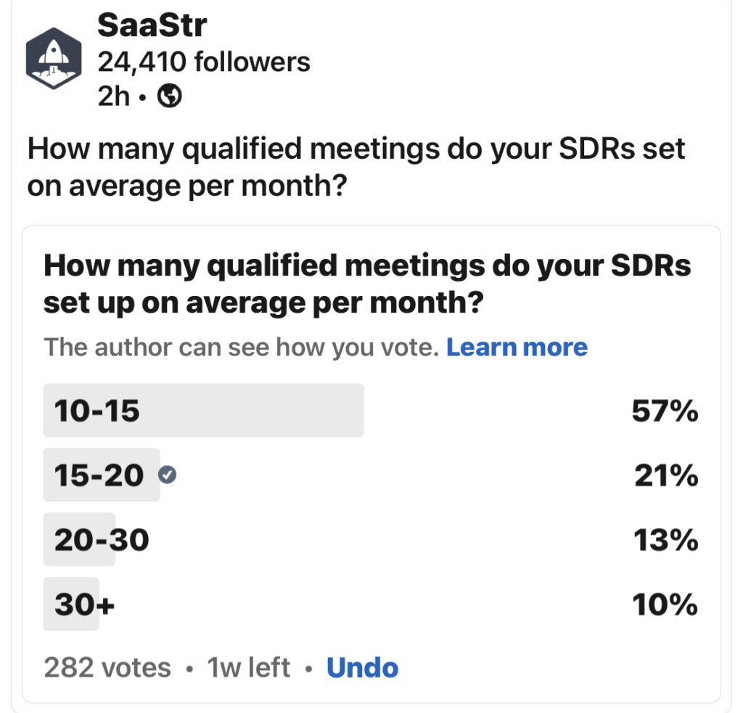
Task: Open the Learn more link
Action: [517, 347]
